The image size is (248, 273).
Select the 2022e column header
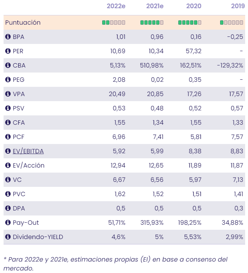pyautogui.click(x=116, y=6)
